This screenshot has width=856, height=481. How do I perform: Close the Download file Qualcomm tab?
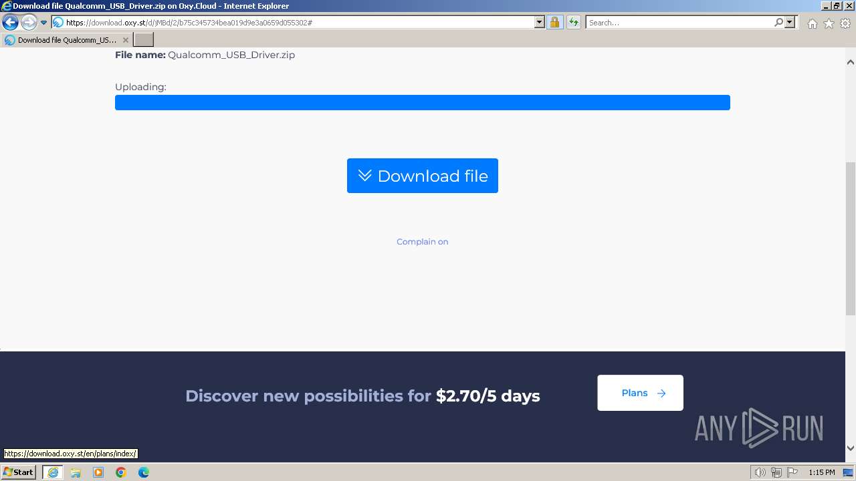coord(125,40)
